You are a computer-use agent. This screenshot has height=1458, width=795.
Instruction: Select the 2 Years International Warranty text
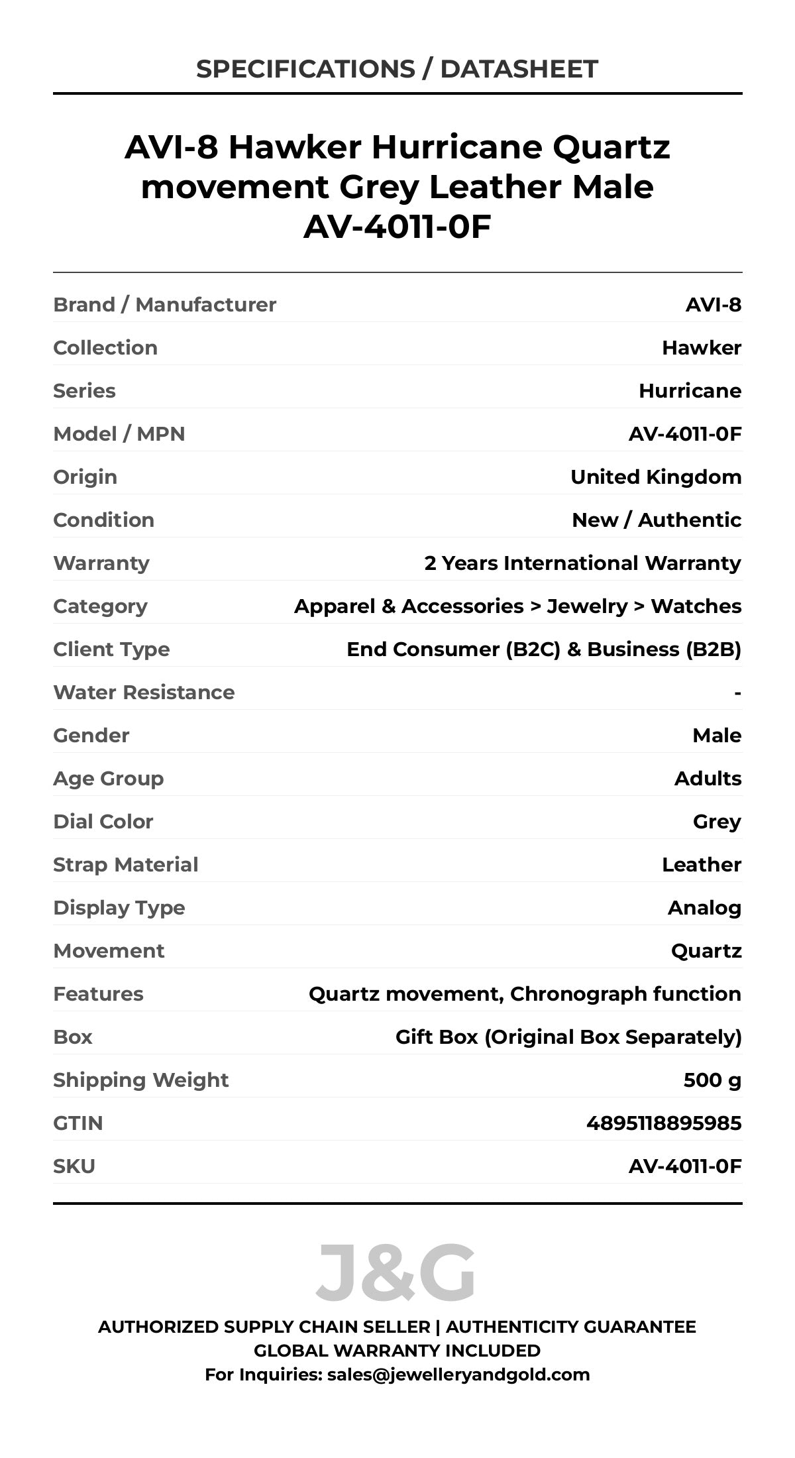(582, 563)
